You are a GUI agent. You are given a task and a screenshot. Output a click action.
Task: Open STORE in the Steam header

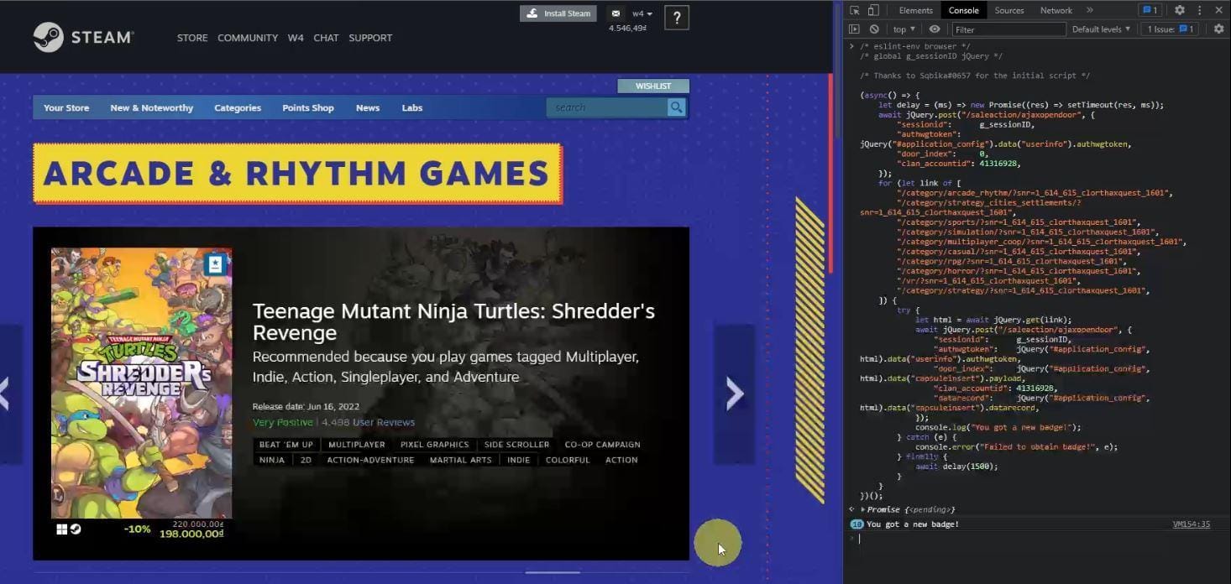click(x=192, y=38)
